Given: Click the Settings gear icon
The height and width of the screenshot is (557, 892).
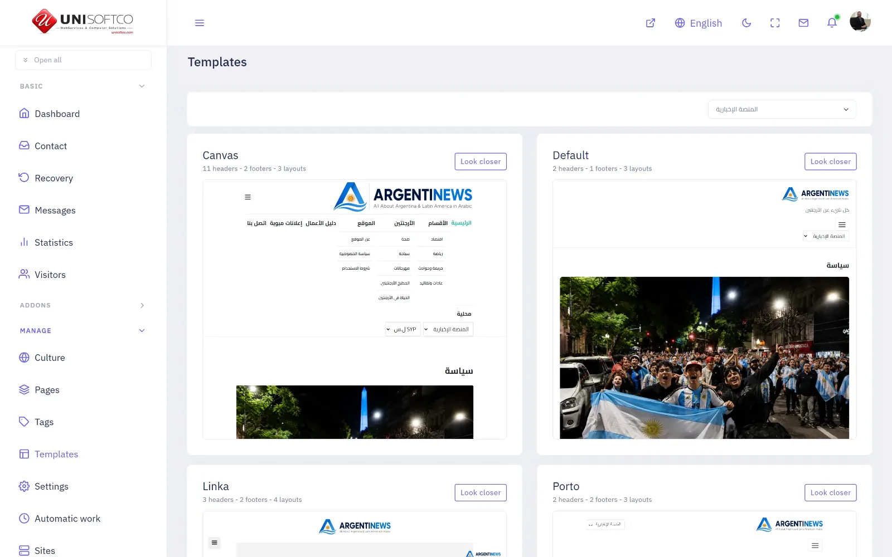Looking at the screenshot, I should (x=24, y=486).
